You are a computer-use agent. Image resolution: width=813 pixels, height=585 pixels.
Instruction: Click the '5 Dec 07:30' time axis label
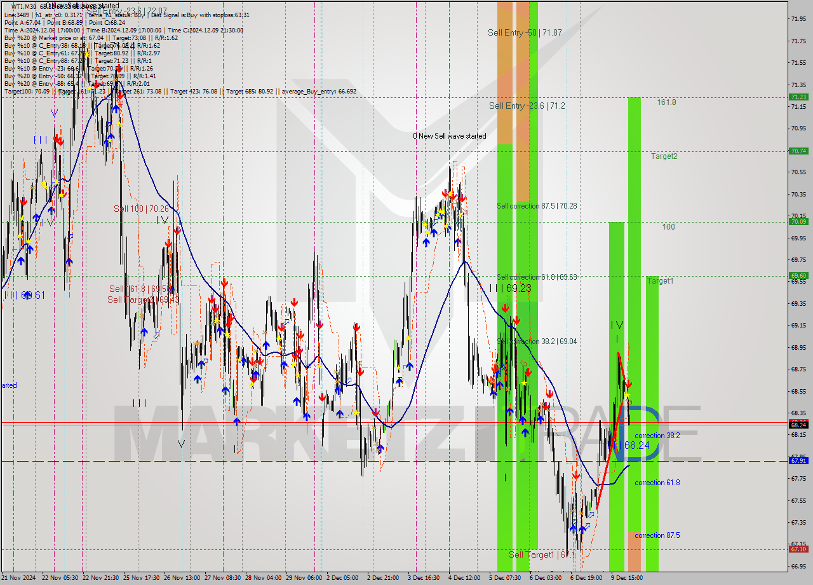tap(505, 578)
